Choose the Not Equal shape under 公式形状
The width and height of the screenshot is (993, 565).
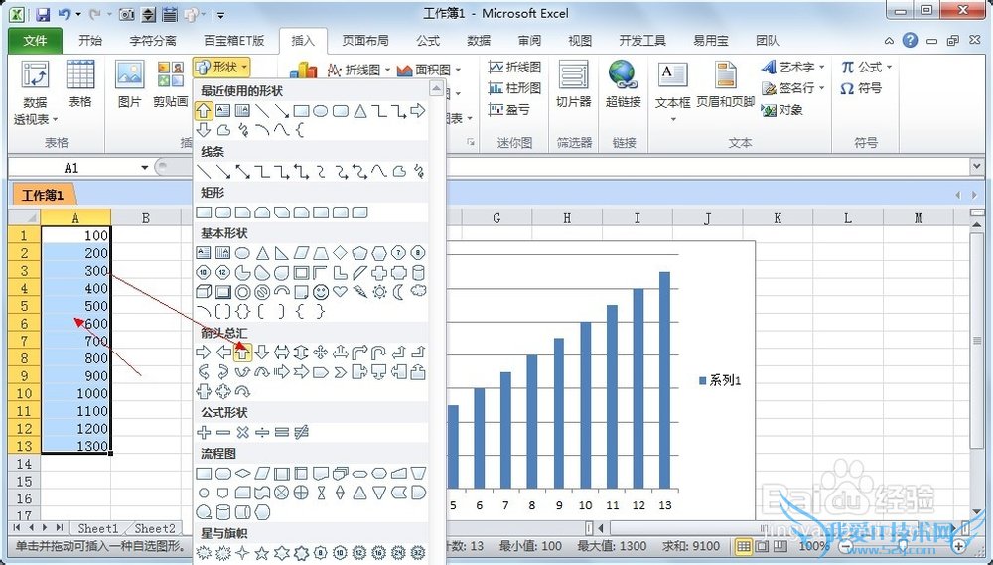coord(302,433)
